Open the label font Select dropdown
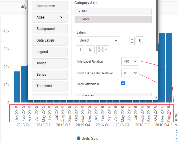Viewport: 178px width, 142px height. [x=98, y=41]
